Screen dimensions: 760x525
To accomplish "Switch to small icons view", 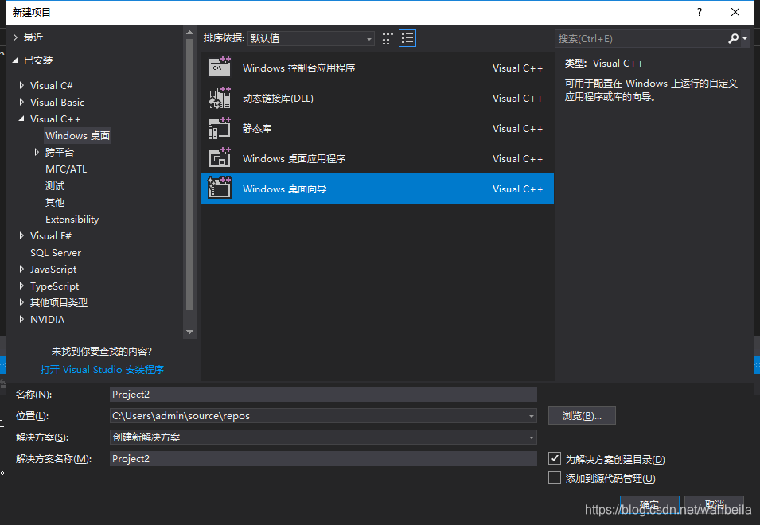I will (x=388, y=38).
